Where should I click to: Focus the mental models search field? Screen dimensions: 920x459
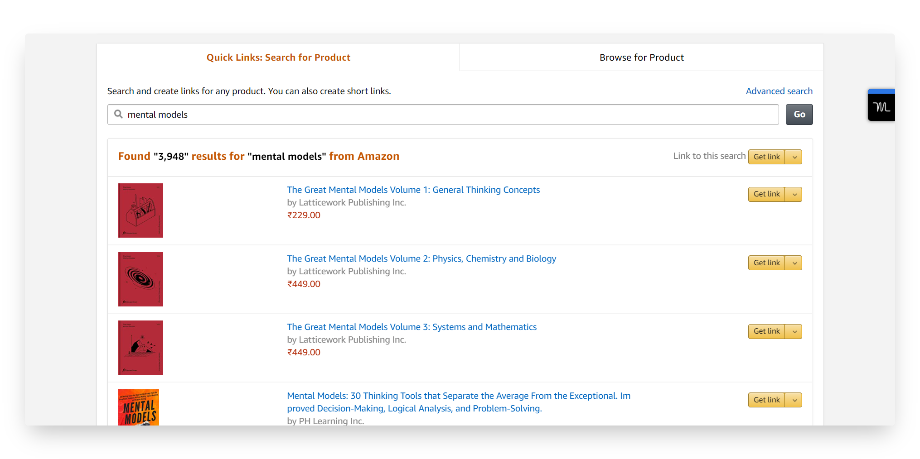tap(443, 115)
